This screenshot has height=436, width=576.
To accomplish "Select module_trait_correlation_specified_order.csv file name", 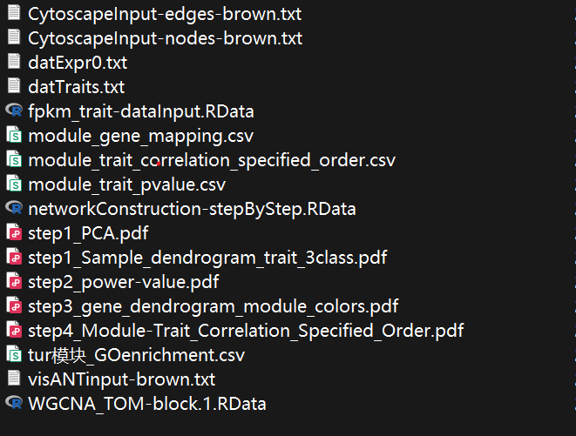I will pyautogui.click(x=212, y=160).
